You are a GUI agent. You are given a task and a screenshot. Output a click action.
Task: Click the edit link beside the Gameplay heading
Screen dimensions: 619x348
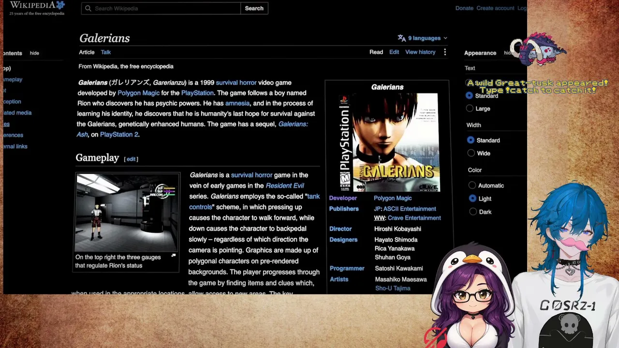point(131,159)
